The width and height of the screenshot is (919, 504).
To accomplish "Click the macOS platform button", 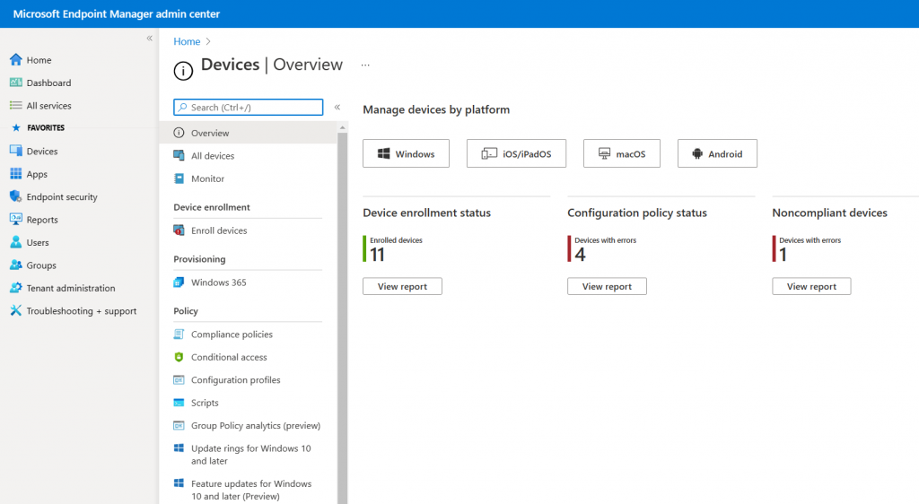I will pos(622,153).
